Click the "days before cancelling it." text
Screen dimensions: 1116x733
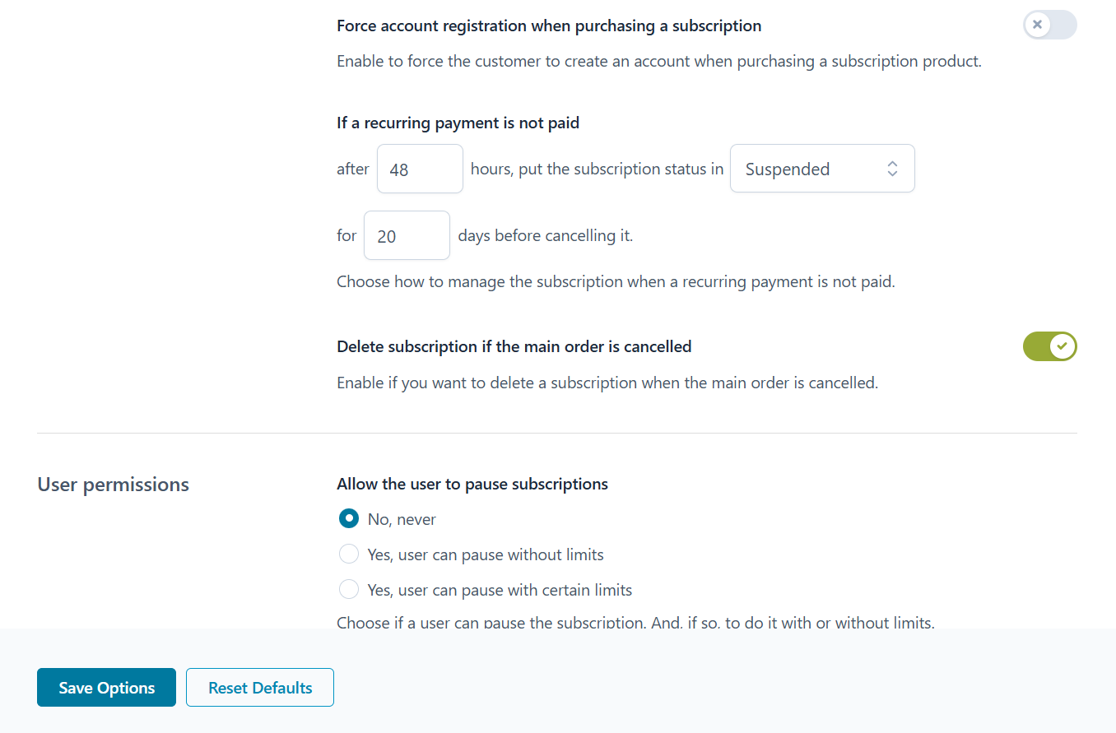545,235
